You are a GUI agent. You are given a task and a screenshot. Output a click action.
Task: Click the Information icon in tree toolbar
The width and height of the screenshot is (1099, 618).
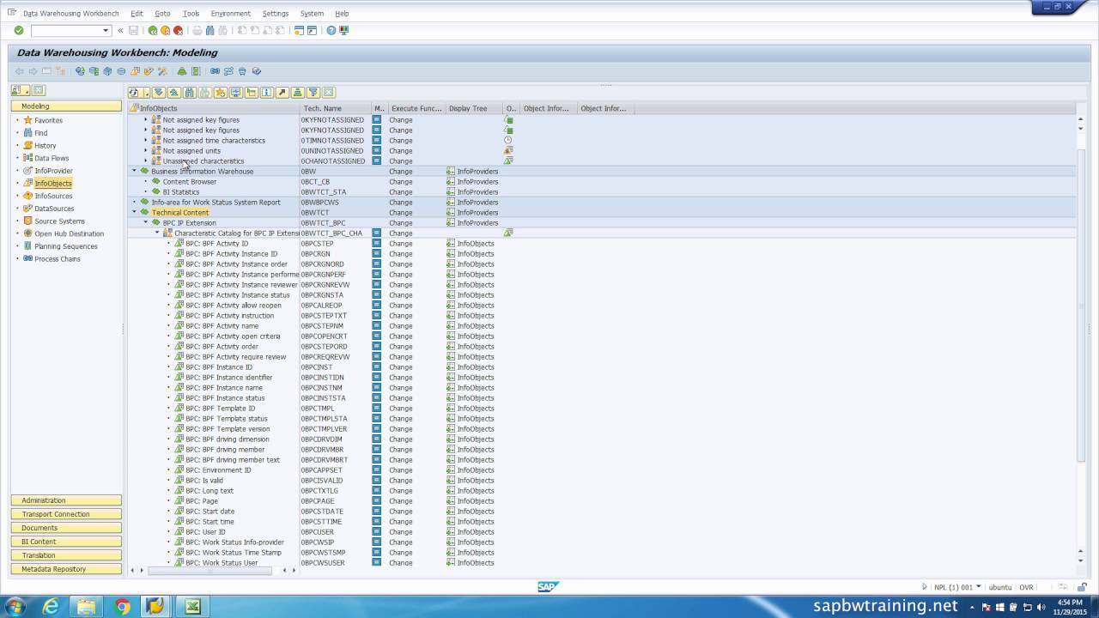pyautogui.click(x=267, y=92)
